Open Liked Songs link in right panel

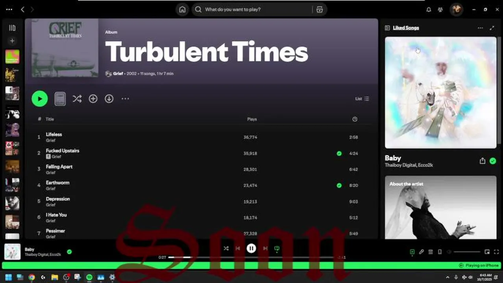(x=406, y=28)
